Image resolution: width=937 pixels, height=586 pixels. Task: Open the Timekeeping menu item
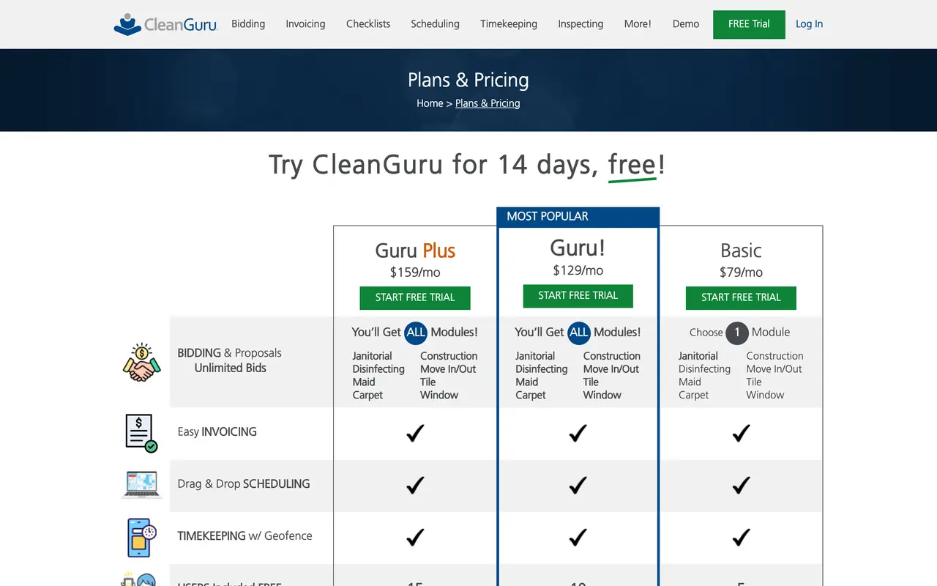pos(509,24)
